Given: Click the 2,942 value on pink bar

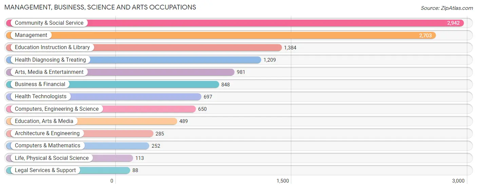Looking at the screenshot, I should click(x=453, y=23).
